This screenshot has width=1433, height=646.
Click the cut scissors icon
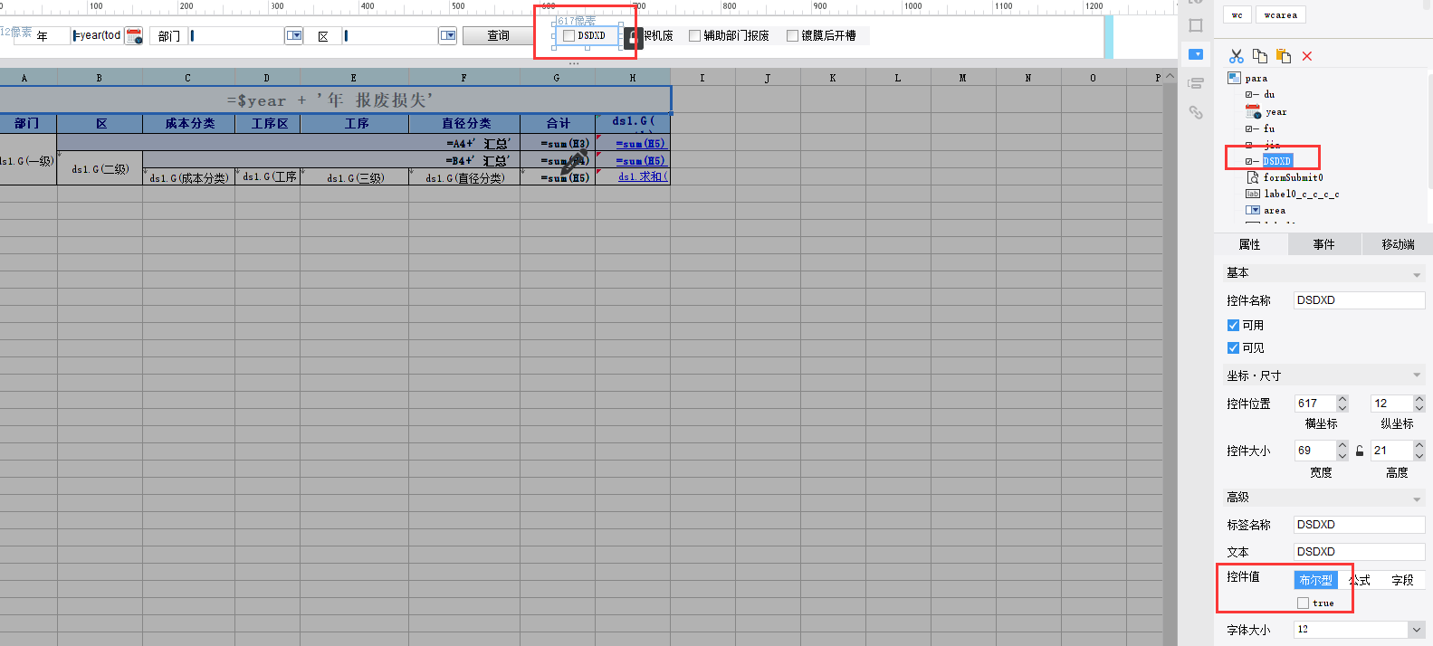tap(1236, 56)
